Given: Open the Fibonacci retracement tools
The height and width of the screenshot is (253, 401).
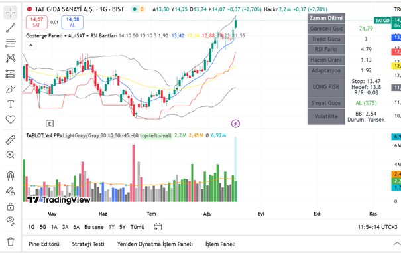Looking at the screenshot, I should (11, 42).
